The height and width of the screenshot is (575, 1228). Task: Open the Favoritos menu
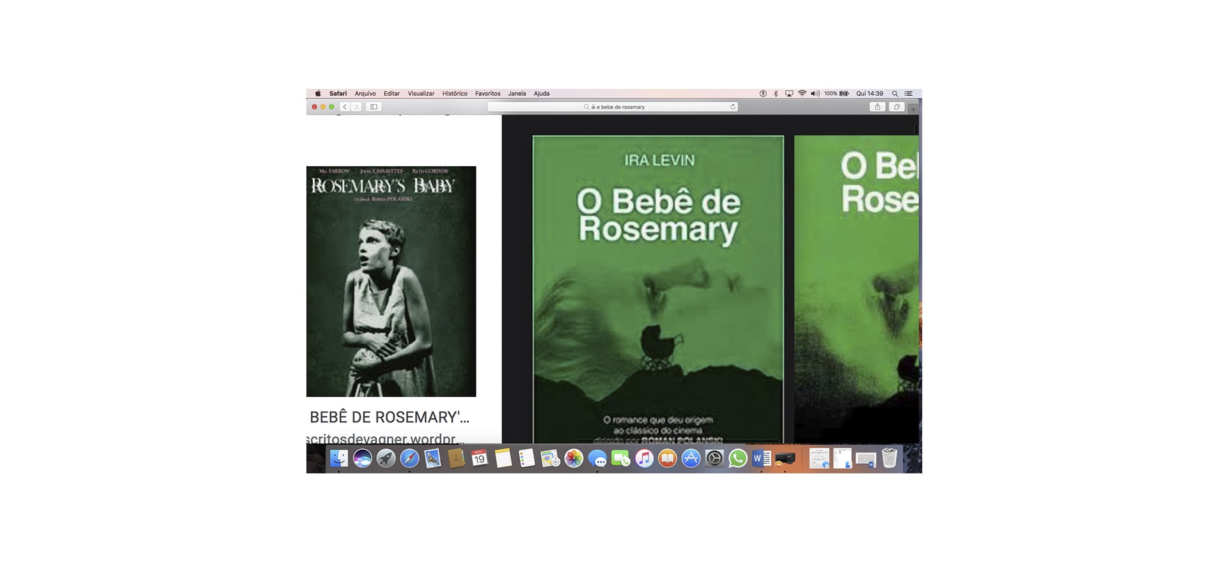[487, 93]
